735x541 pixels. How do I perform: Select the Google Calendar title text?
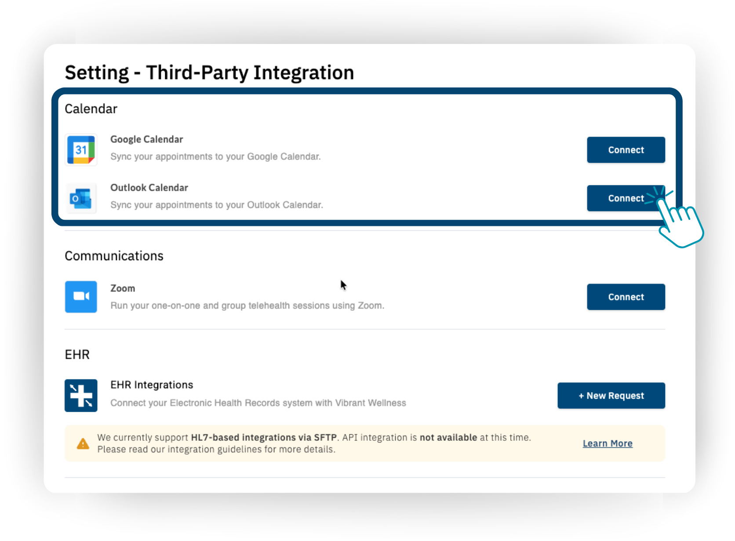point(146,139)
